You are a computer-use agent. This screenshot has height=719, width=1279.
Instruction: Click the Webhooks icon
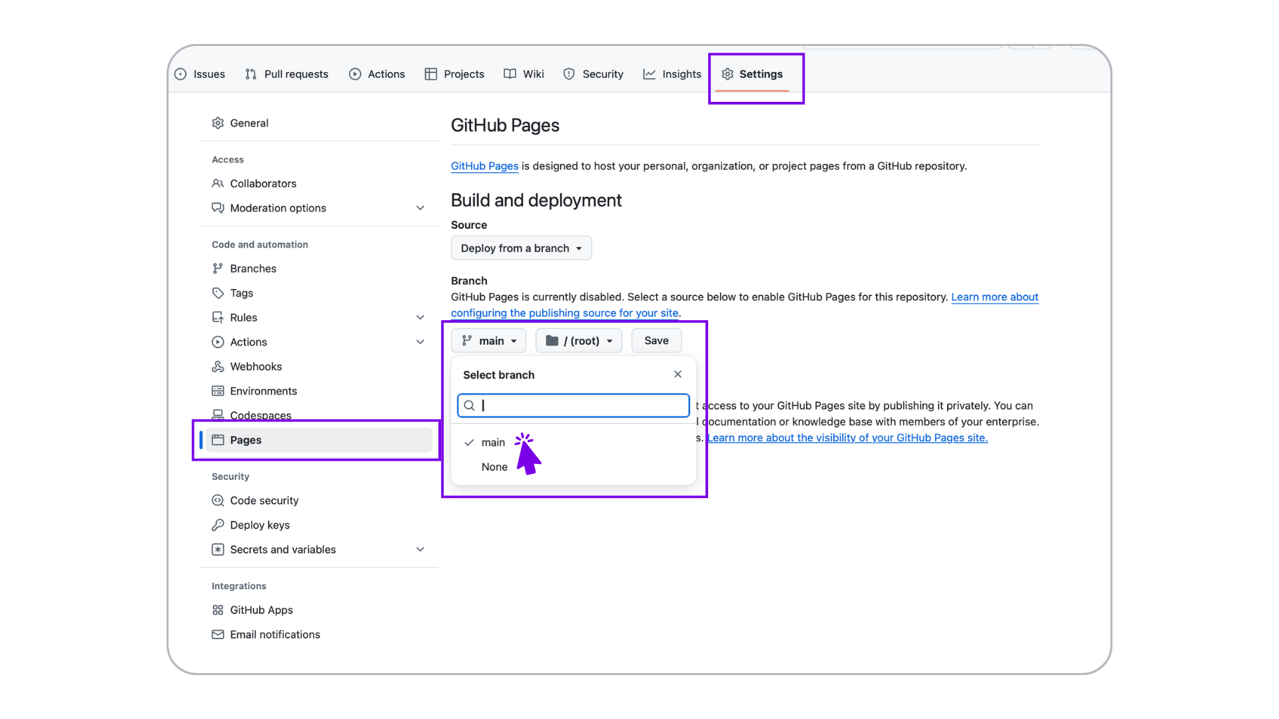[218, 367]
